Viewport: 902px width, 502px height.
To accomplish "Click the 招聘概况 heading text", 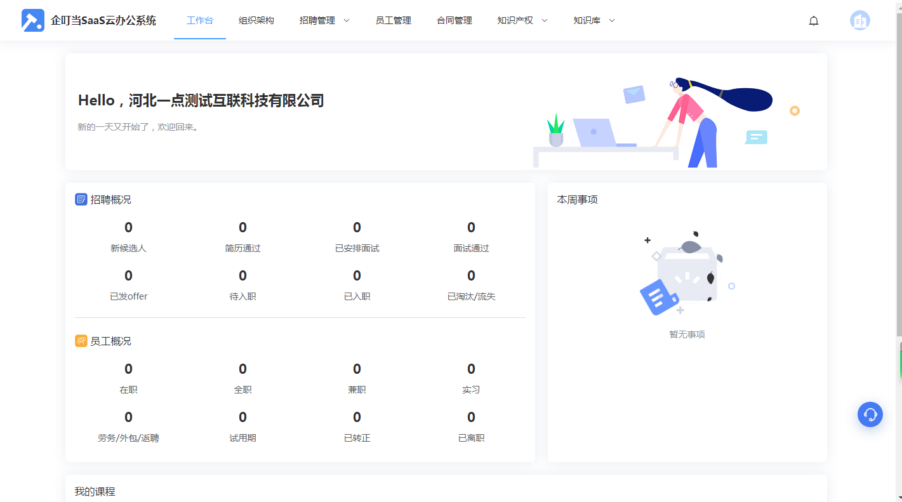I will pos(110,199).
